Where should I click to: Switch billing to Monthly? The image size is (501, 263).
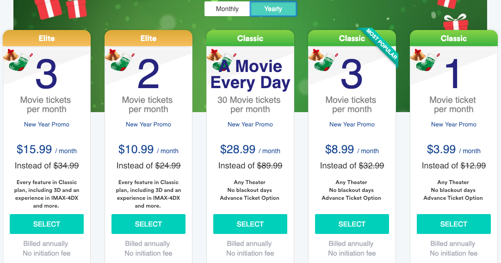227,9
